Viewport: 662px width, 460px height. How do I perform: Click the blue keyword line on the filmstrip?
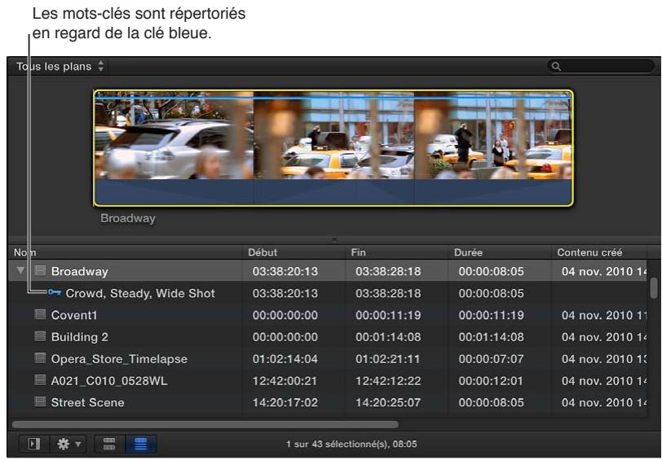333,98
